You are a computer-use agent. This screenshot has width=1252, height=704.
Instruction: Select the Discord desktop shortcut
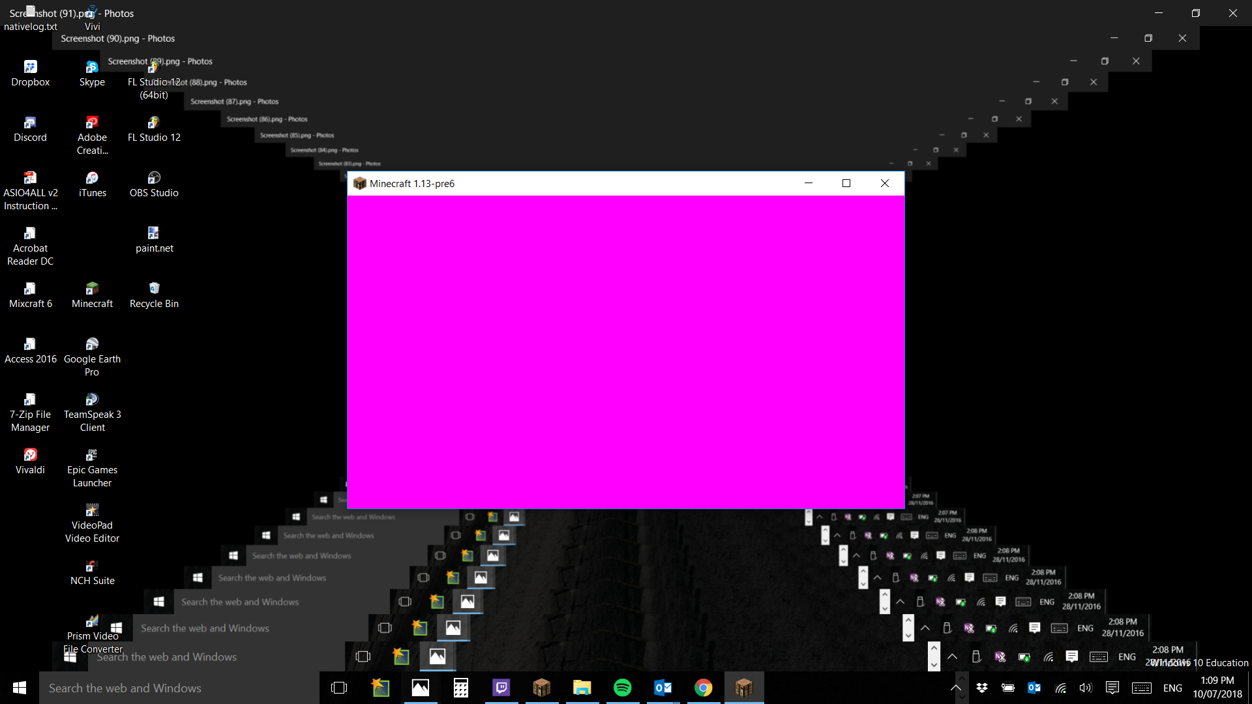[30, 128]
